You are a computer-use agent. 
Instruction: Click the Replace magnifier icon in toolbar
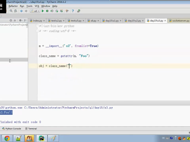coord(15,11)
